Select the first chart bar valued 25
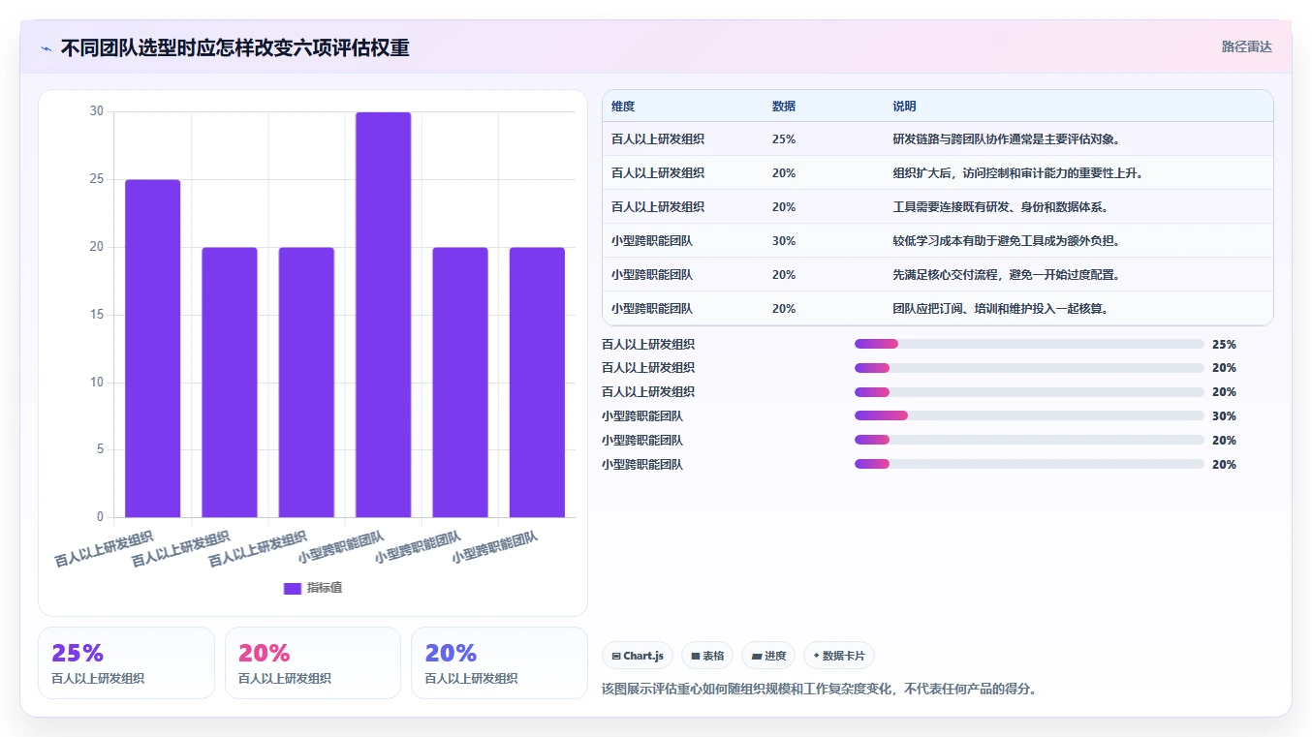This screenshot has height=737, width=1312. coord(152,349)
